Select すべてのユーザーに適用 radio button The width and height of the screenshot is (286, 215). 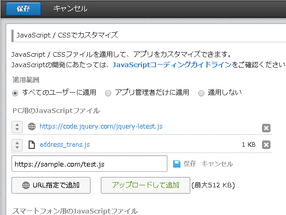click(x=15, y=93)
